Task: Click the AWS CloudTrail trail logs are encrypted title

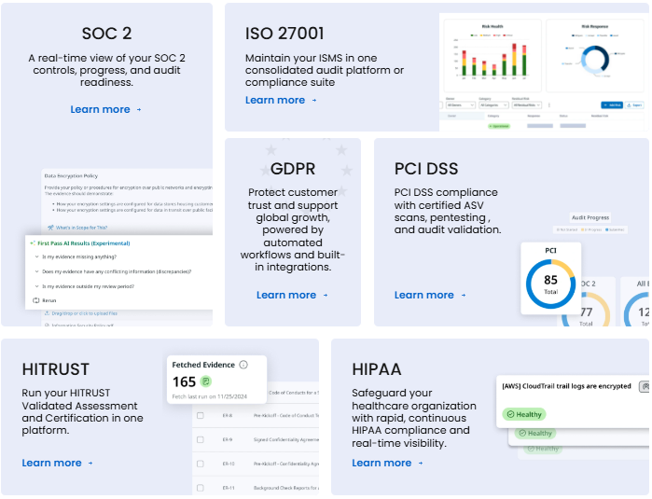Action: 566,386
